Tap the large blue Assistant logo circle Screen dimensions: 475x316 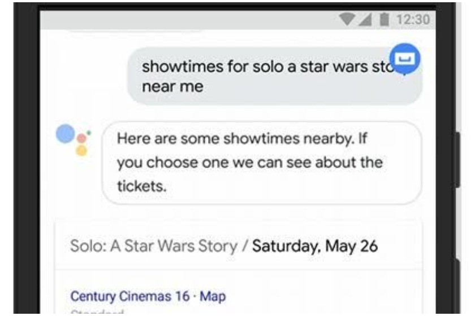(66, 133)
